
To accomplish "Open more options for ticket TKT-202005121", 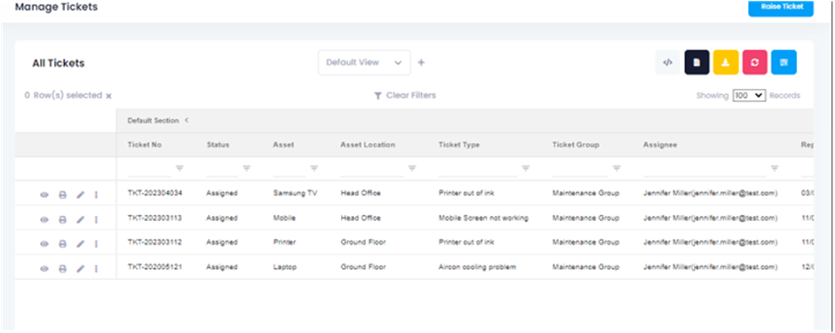I will click(97, 269).
